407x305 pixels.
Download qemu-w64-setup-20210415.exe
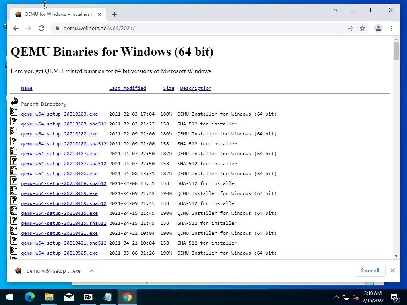[x=60, y=213]
